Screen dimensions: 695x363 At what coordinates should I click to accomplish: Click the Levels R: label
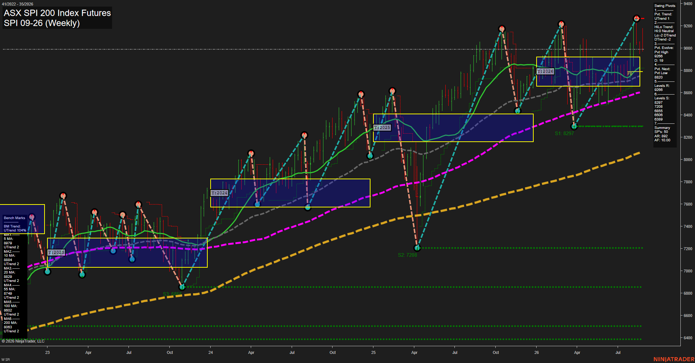pyautogui.click(x=662, y=86)
